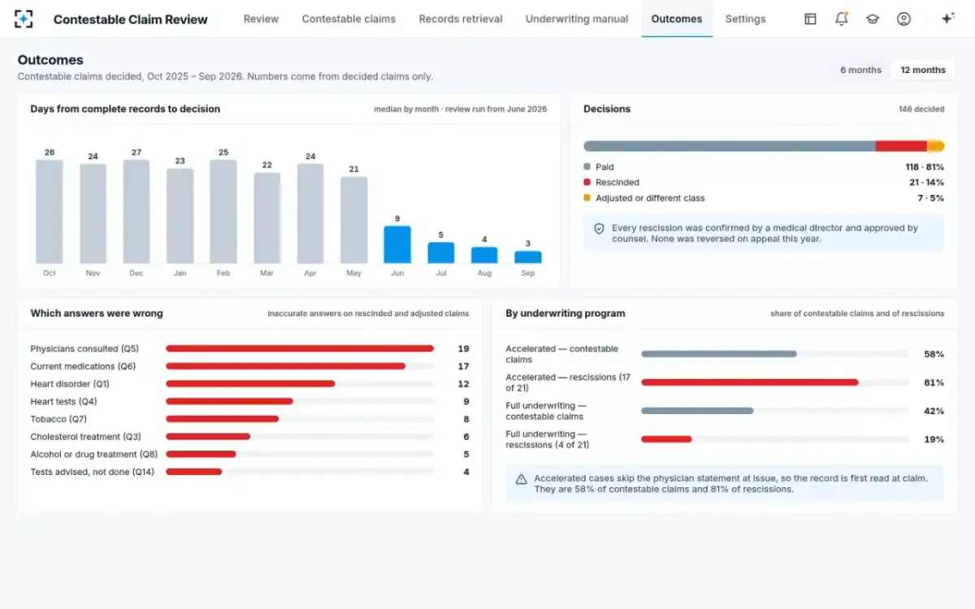
Task: Select the Outcomes tab
Action: point(677,19)
